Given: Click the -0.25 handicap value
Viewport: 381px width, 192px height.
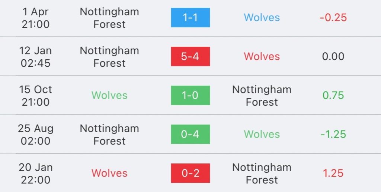Looking at the screenshot, I should click(x=333, y=17).
